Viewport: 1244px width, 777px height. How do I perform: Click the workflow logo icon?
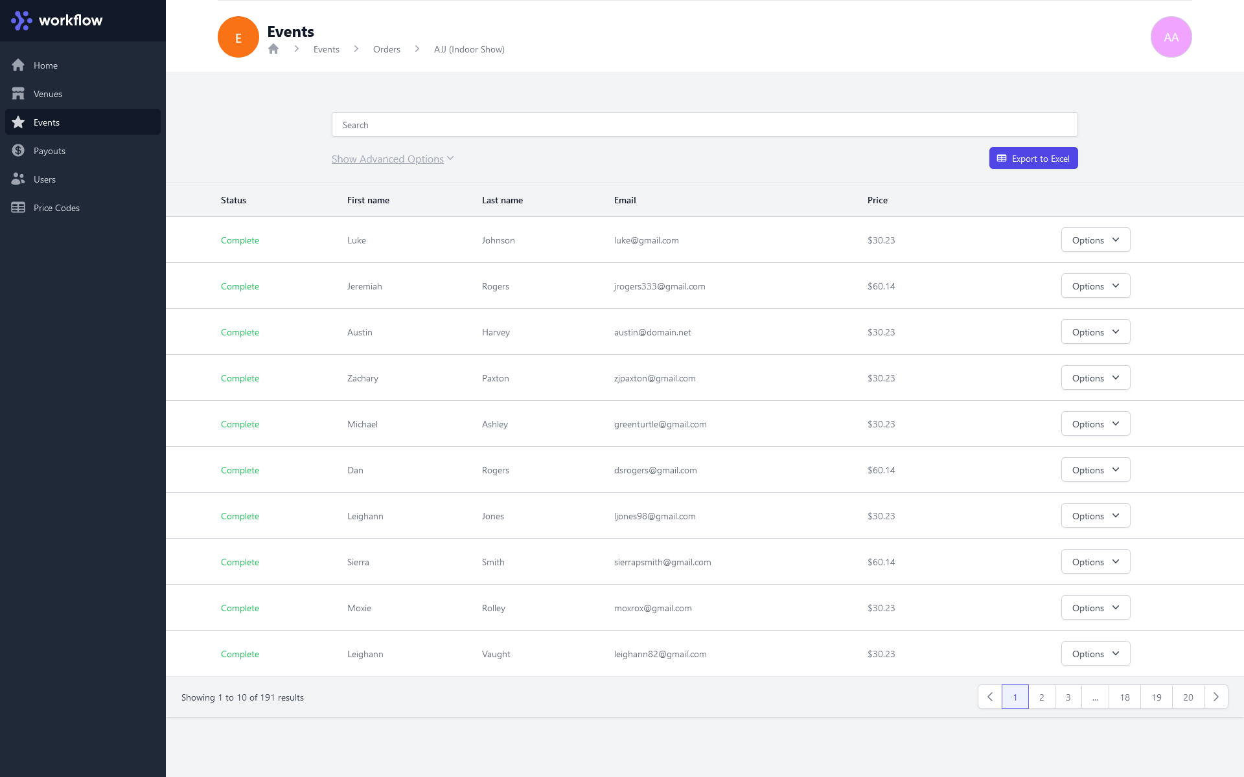(x=21, y=20)
